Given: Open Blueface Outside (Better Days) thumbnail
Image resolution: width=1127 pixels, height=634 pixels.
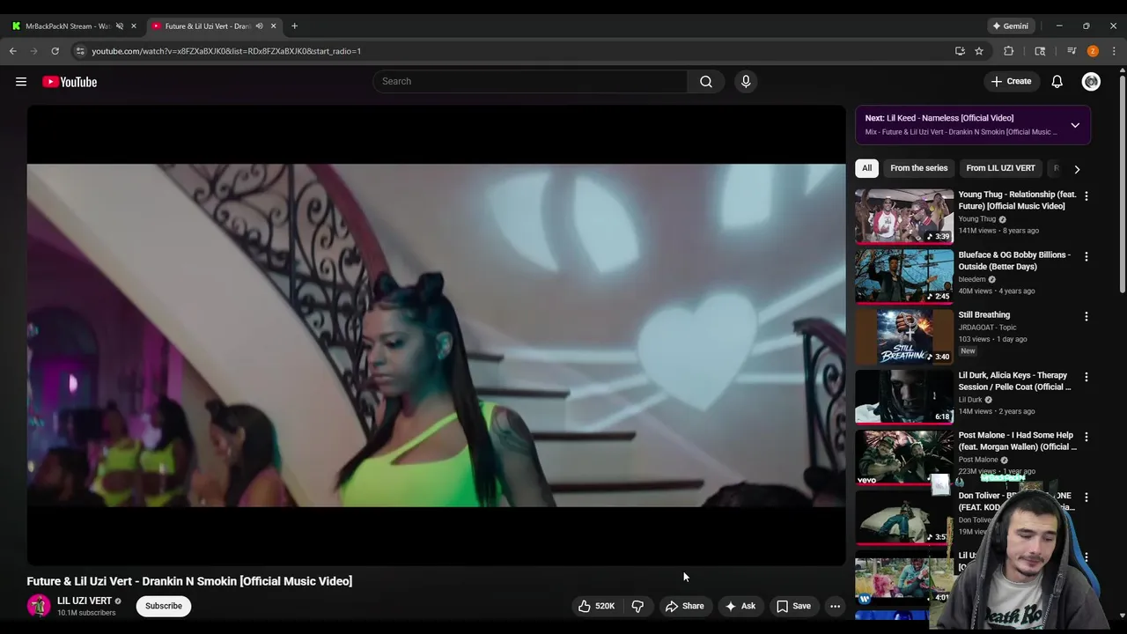Looking at the screenshot, I should pos(904,276).
